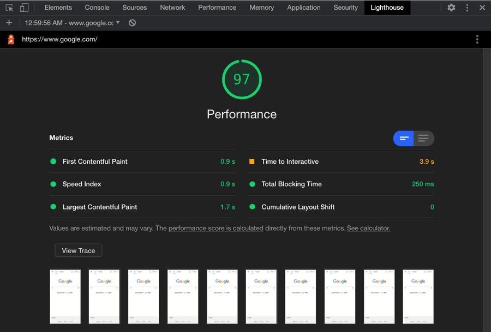Click the clear all reports icon
This screenshot has width=491, height=332.
[132, 22]
